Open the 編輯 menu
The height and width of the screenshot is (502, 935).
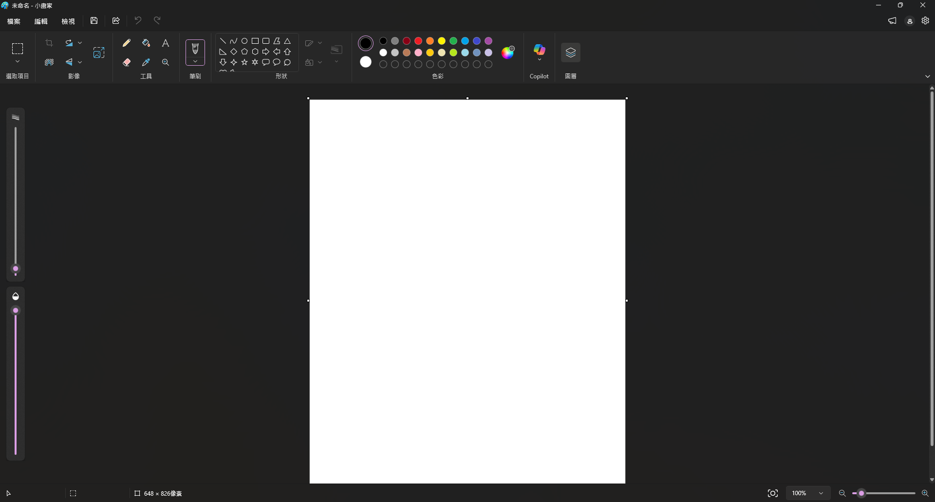[41, 21]
